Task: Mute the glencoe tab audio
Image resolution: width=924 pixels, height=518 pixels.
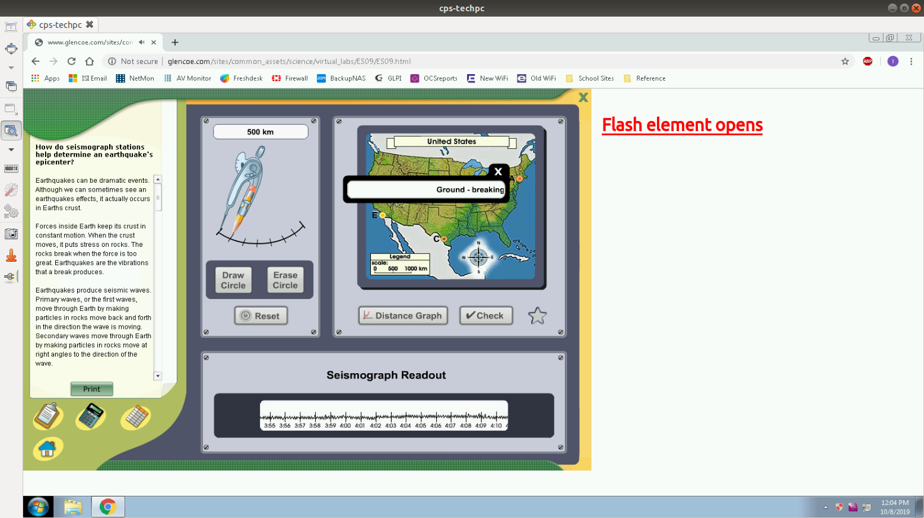Action: coord(142,42)
